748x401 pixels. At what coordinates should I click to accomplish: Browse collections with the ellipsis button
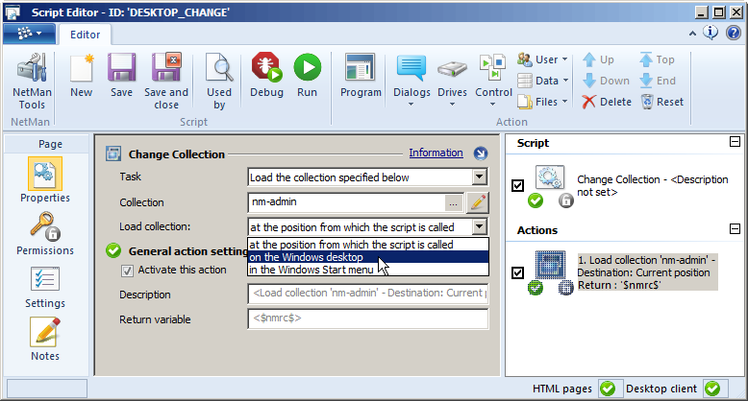click(453, 203)
